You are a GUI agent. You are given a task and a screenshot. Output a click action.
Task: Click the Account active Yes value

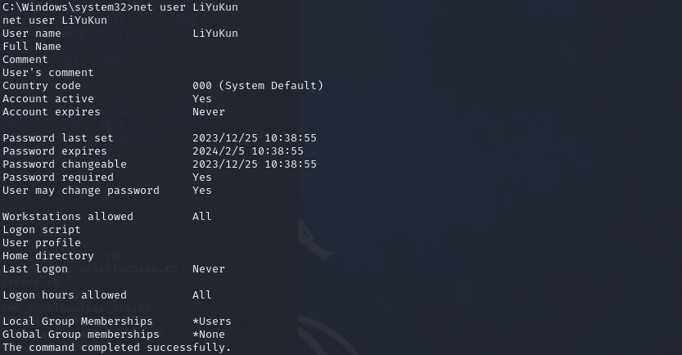coord(202,99)
